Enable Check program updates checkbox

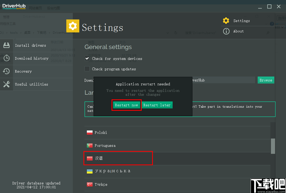[87, 69]
